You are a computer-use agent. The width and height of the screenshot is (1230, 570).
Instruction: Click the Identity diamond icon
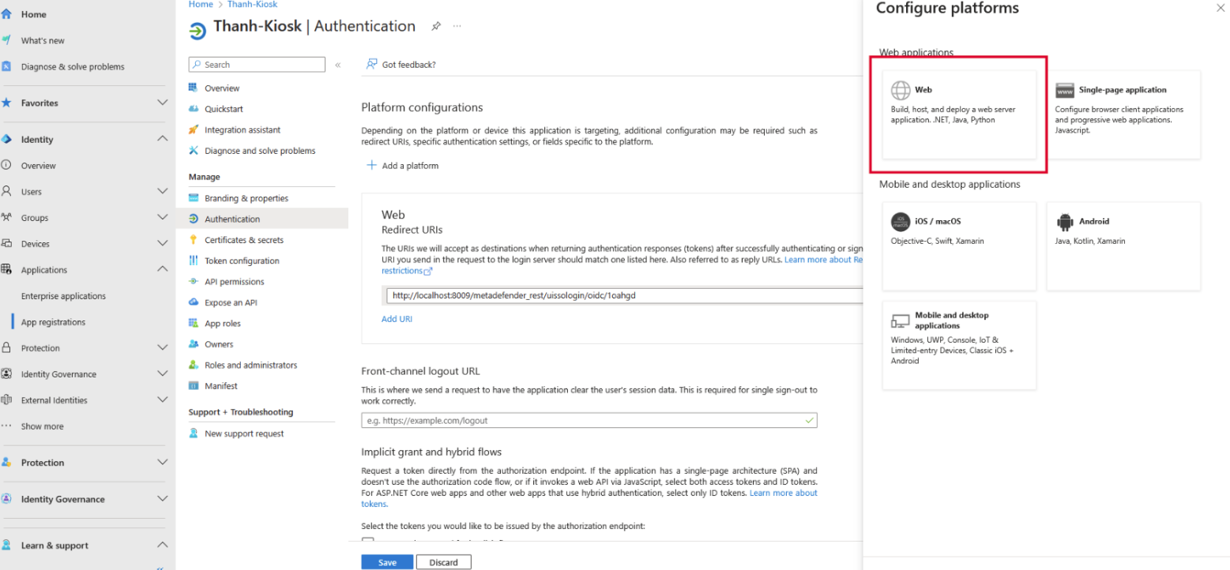tap(6, 139)
